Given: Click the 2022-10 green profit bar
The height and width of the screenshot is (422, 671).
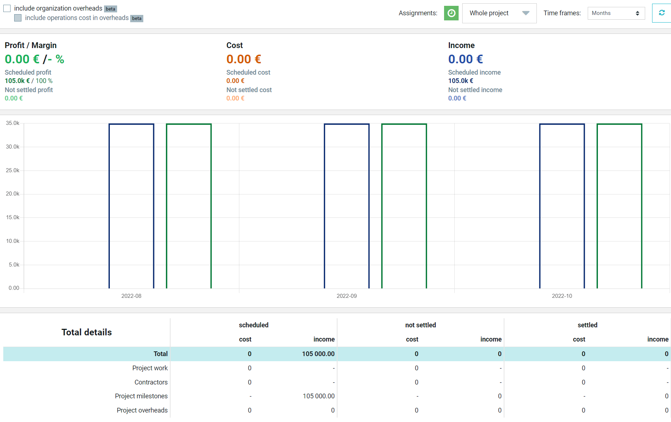Looking at the screenshot, I should pyautogui.click(x=619, y=206).
